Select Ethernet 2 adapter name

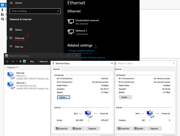pos(21,83)
